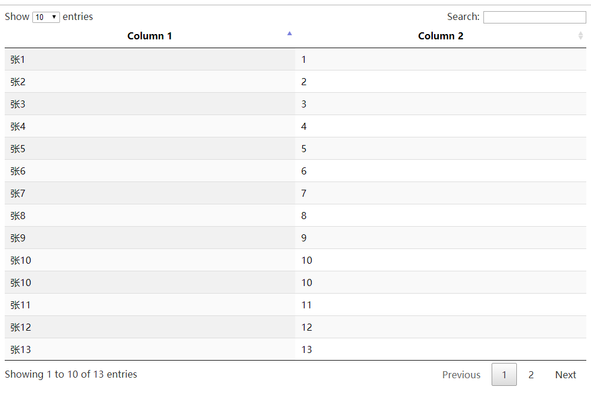This screenshot has width=591, height=417.
Task: Click the 张11 cell
Action: 21,305
